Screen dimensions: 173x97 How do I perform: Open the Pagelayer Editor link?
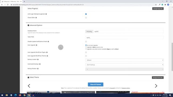coord(126,88)
